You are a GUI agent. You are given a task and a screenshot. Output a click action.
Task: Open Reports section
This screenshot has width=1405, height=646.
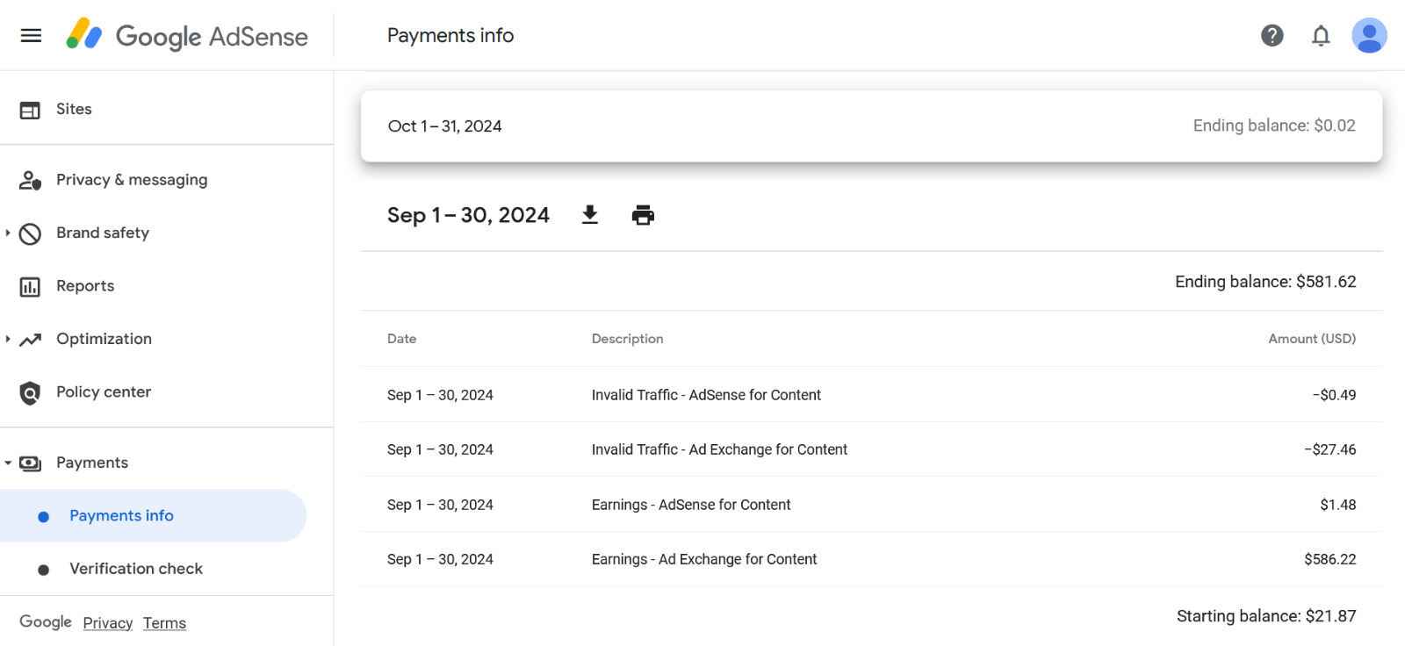pos(85,285)
